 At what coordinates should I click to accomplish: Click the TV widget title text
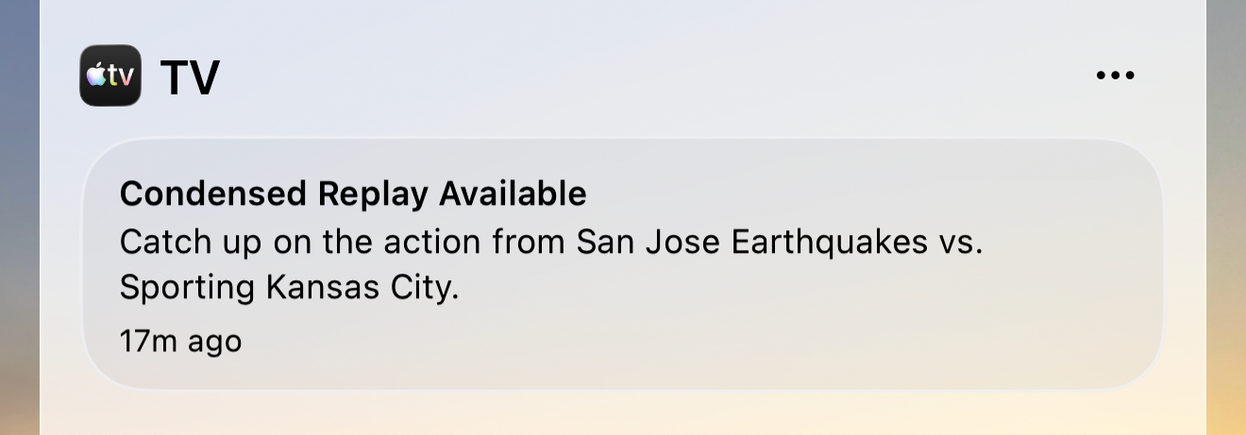tap(190, 77)
